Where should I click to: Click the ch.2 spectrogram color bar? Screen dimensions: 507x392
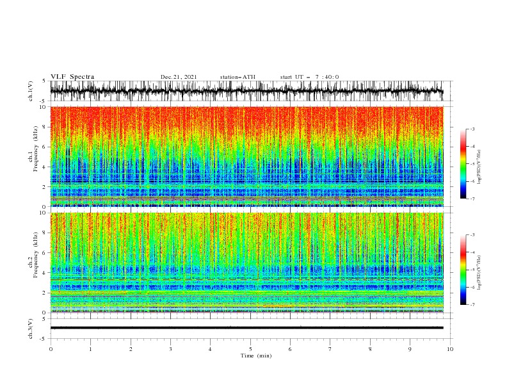pos(463,270)
